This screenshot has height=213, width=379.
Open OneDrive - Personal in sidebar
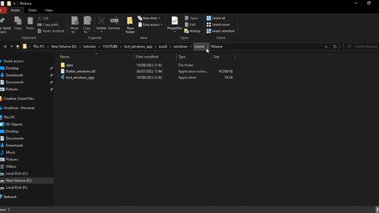pos(19,108)
